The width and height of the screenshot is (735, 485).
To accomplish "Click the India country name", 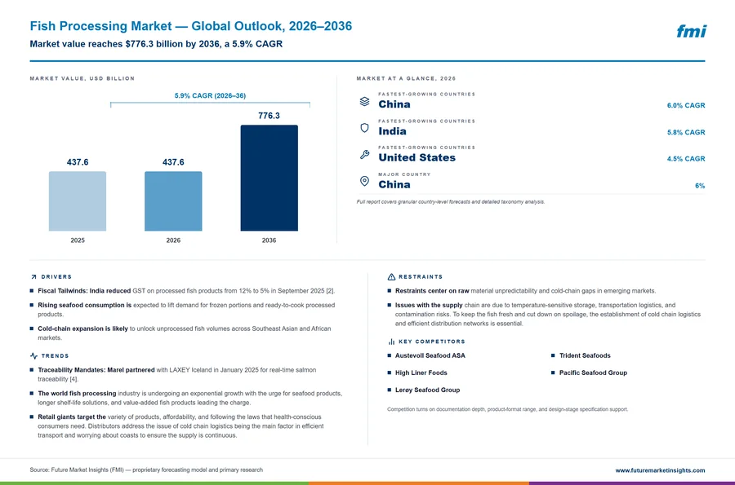I will 392,131.
